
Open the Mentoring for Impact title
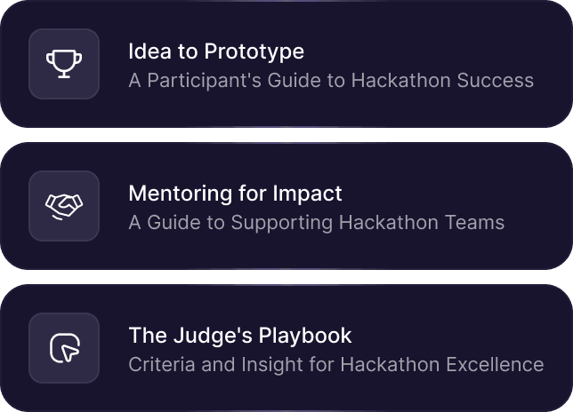click(x=235, y=194)
